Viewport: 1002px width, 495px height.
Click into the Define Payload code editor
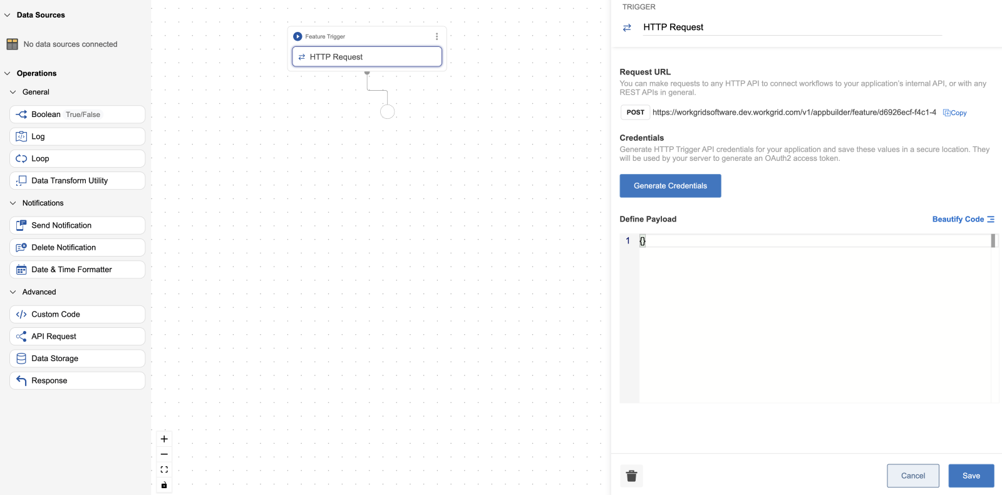point(814,319)
